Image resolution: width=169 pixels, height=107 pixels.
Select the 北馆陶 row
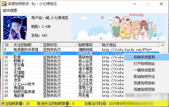[x=64, y=73]
